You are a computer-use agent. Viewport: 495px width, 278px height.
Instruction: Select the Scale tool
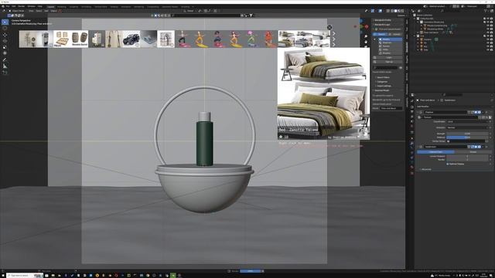(5, 47)
